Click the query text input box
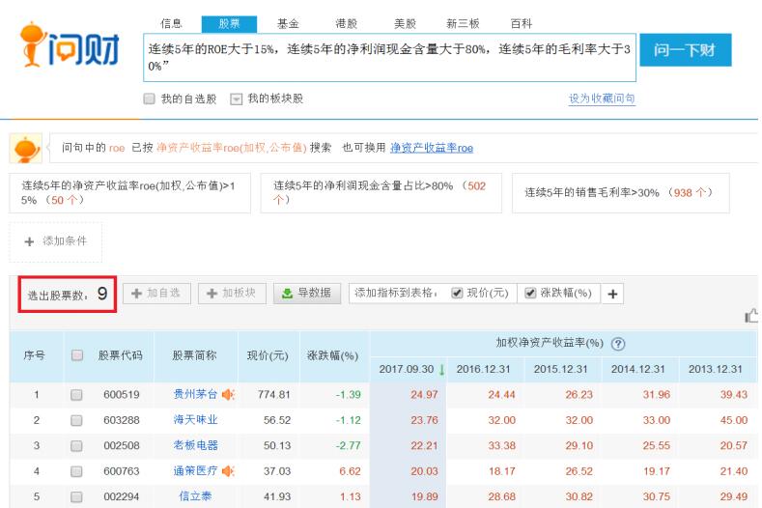Screen dimensions: 762x508 389,57
